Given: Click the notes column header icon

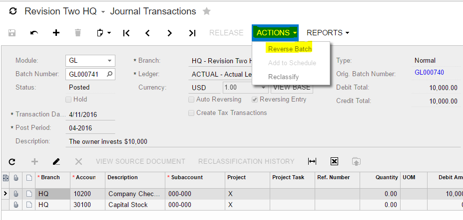Looking at the screenshot, I should tap(29, 178).
